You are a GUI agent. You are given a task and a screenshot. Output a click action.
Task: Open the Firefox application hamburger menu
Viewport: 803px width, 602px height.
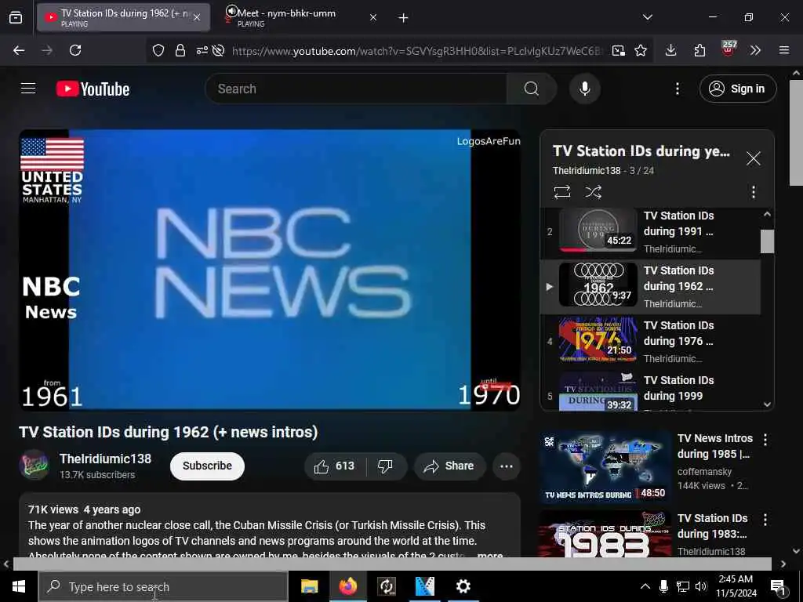(x=784, y=50)
